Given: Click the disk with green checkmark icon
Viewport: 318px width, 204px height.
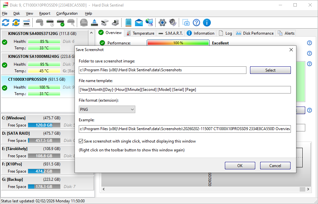Looking at the screenshot, I should point(60,23).
